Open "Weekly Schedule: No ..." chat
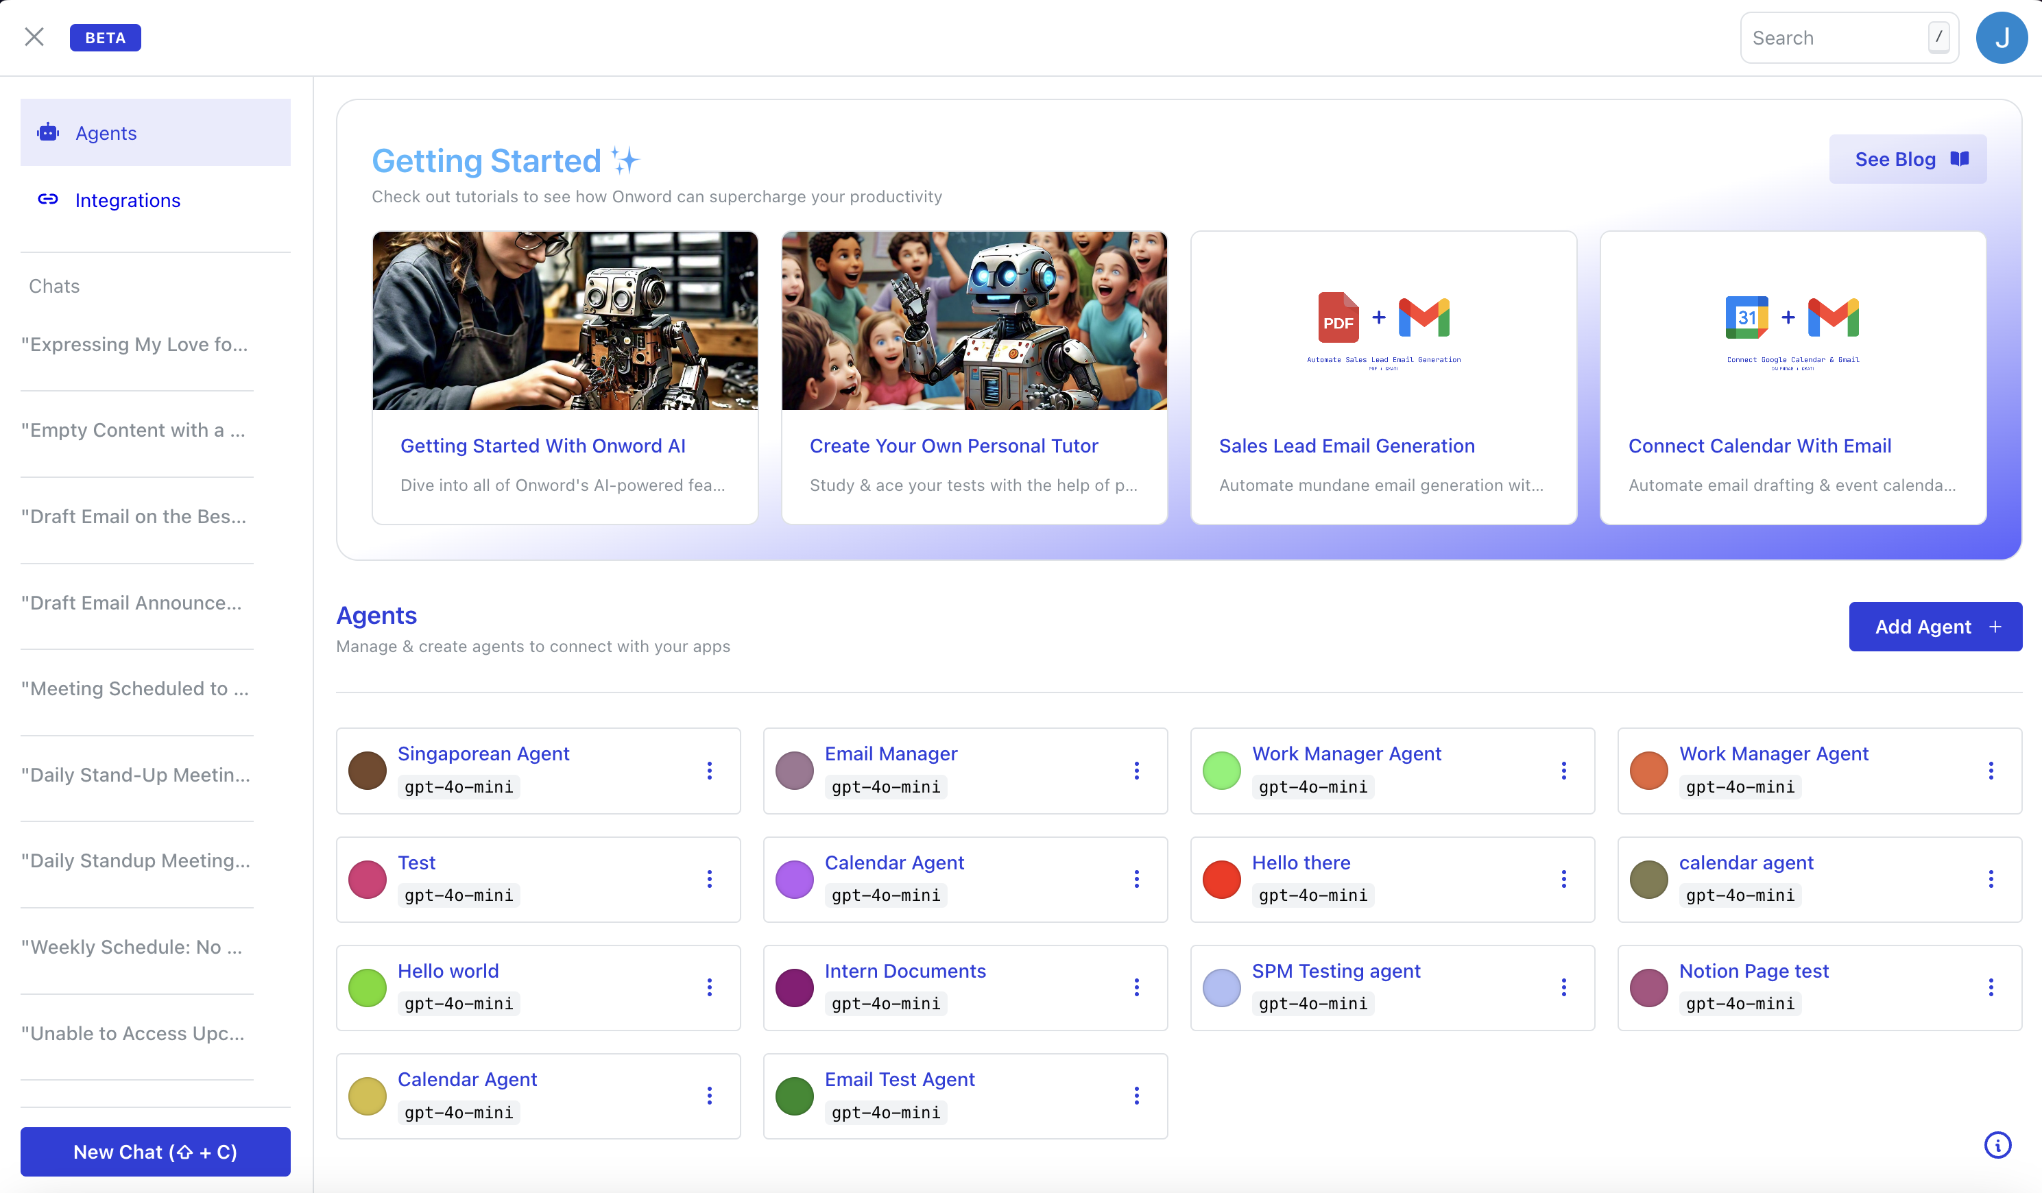The image size is (2042, 1193). click(132, 947)
